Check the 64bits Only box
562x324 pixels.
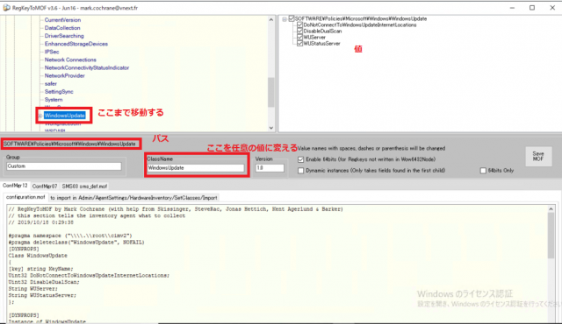pos(483,171)
